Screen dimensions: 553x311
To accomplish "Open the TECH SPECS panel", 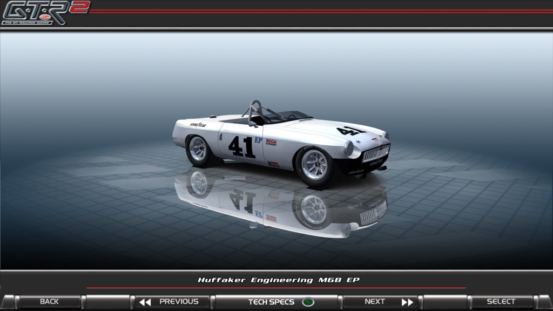I will [x=276, y=302].
